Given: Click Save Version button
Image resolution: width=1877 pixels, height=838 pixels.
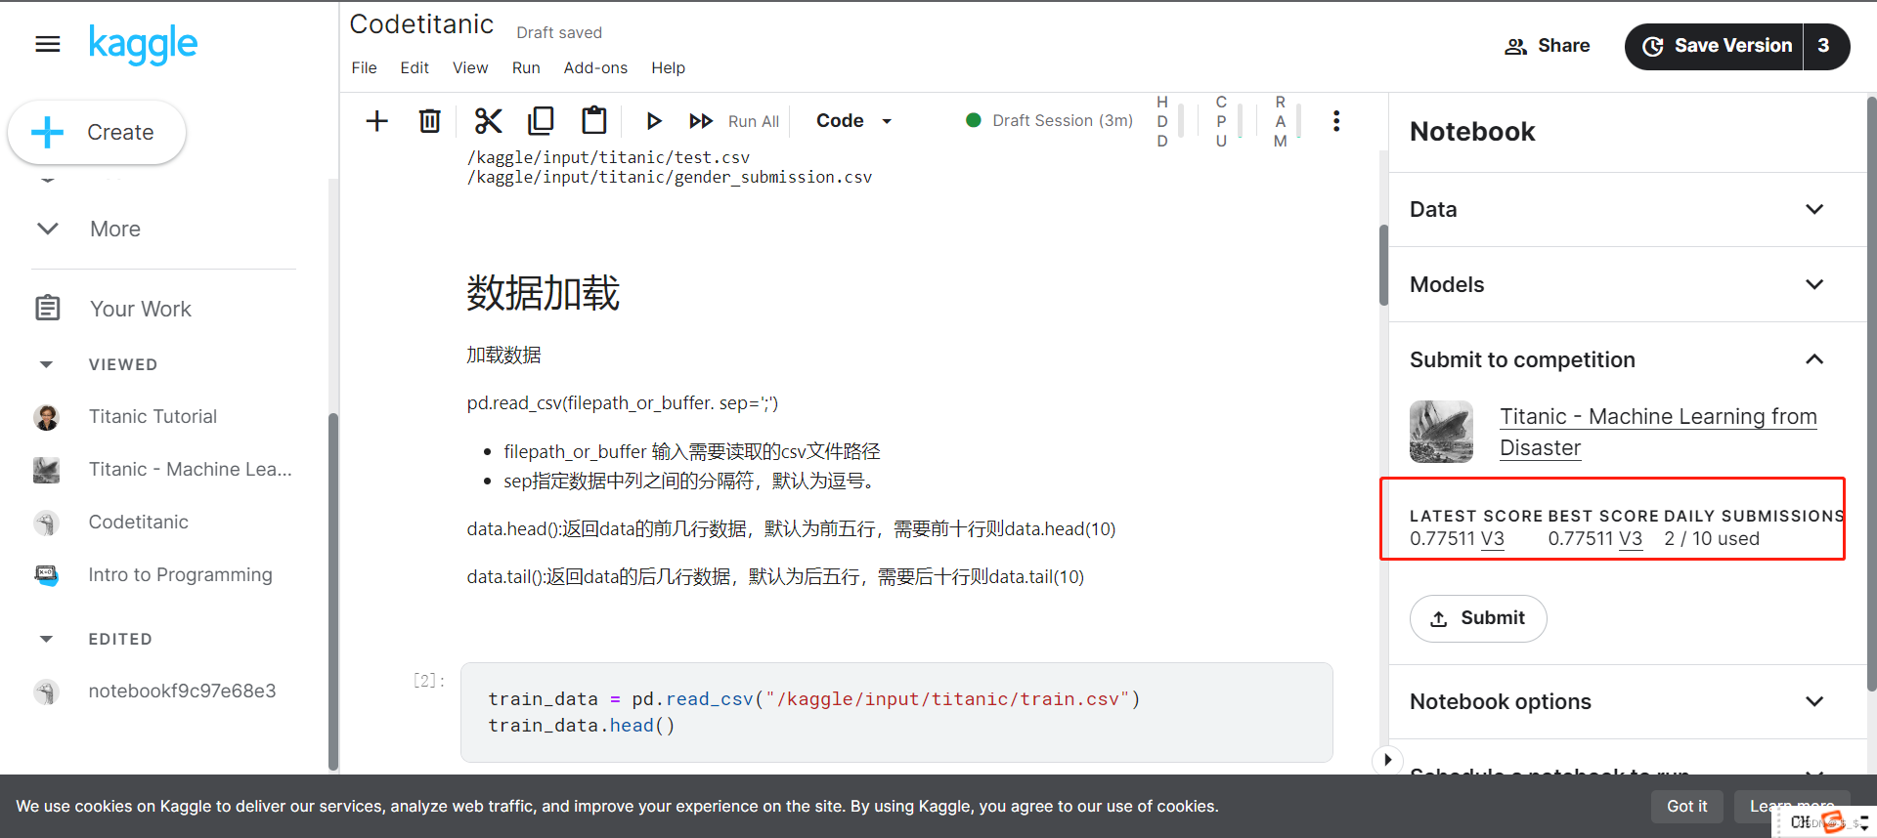Looking at the screenshot, I should tap(1716, 46).
